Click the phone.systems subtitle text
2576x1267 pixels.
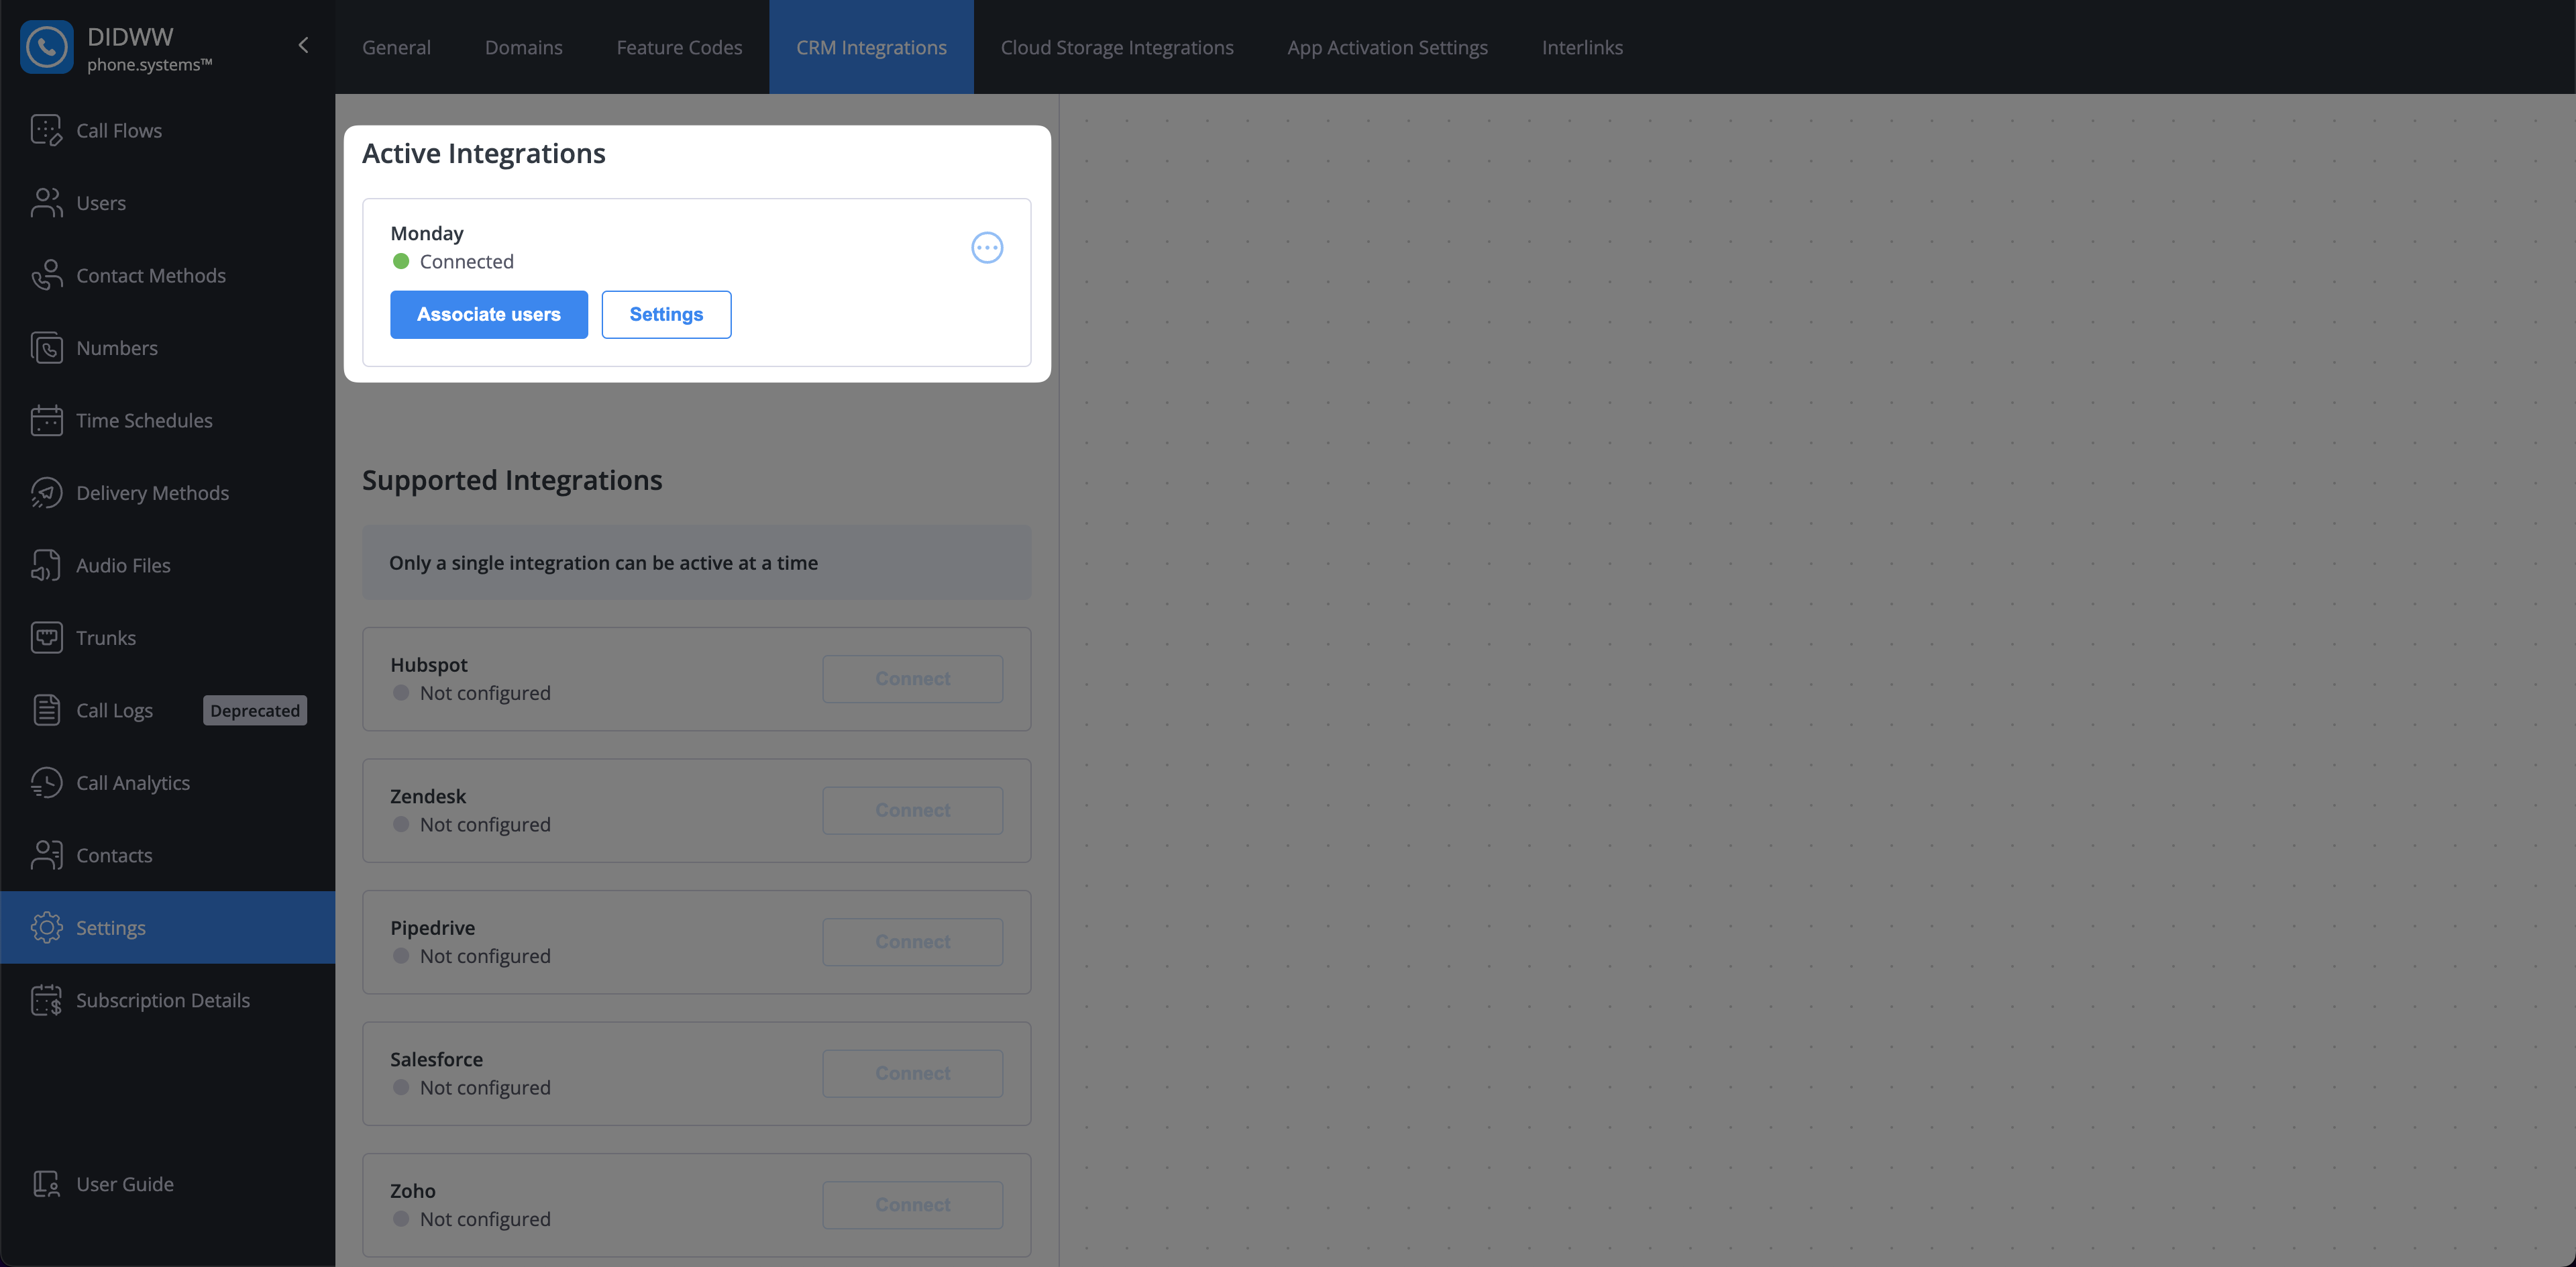tap(150, 65)
